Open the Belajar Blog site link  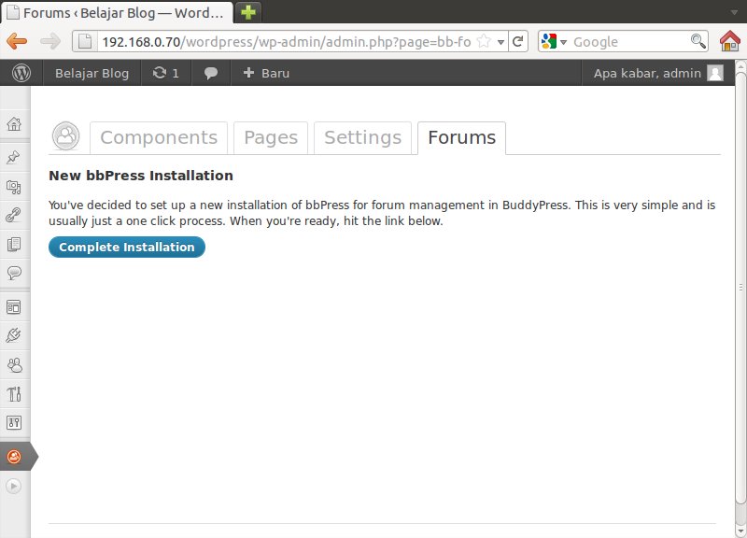point(91,73)
